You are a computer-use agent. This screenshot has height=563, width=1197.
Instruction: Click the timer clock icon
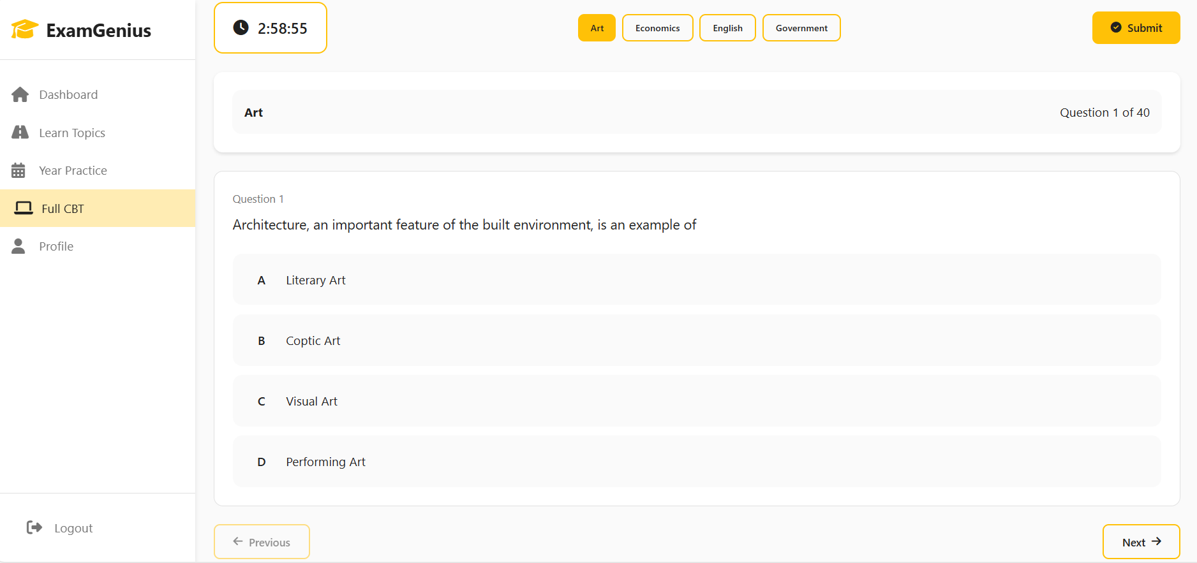pyautogui.click(x=241, y=27)
